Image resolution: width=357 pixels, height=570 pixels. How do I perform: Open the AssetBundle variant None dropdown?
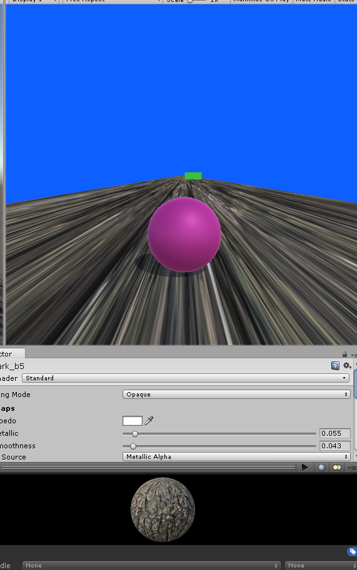click(321, 565)
